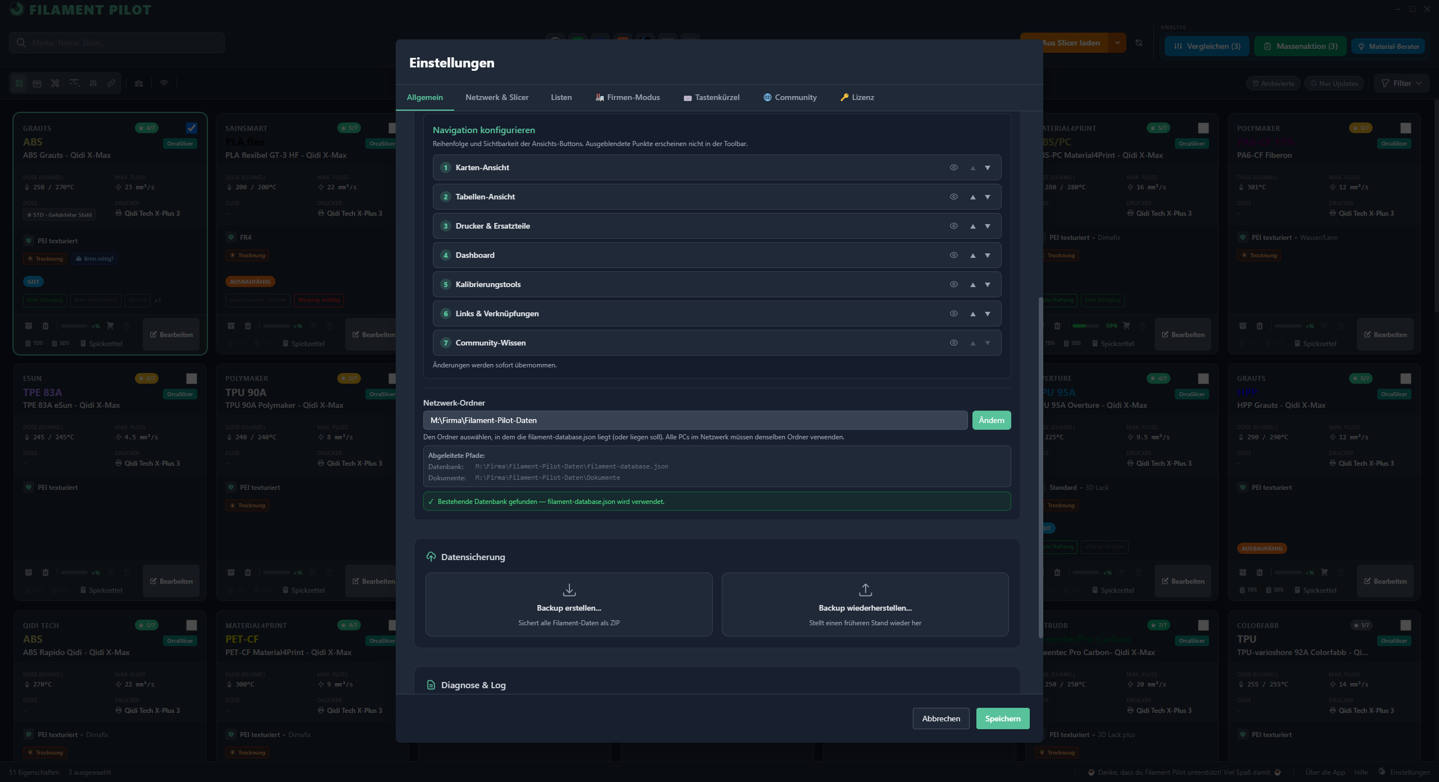This screenshot has height=782, width=1439.
Task: Open the Firmen-Modus tab
Action: [627, 97]
